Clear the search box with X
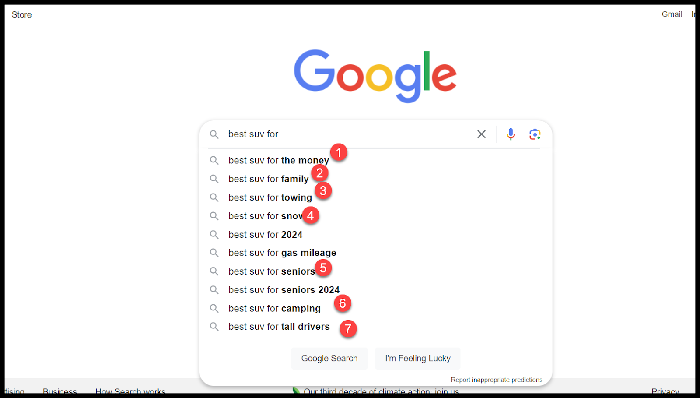The height and width of the screenshot is (398, 700). click(481, 134)
